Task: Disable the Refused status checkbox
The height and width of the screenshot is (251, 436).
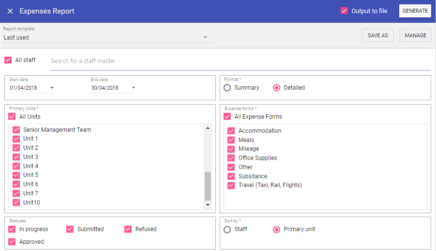Action: tap(128, 229)
